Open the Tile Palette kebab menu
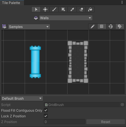126x127 pixels. [x=122, y=2]
